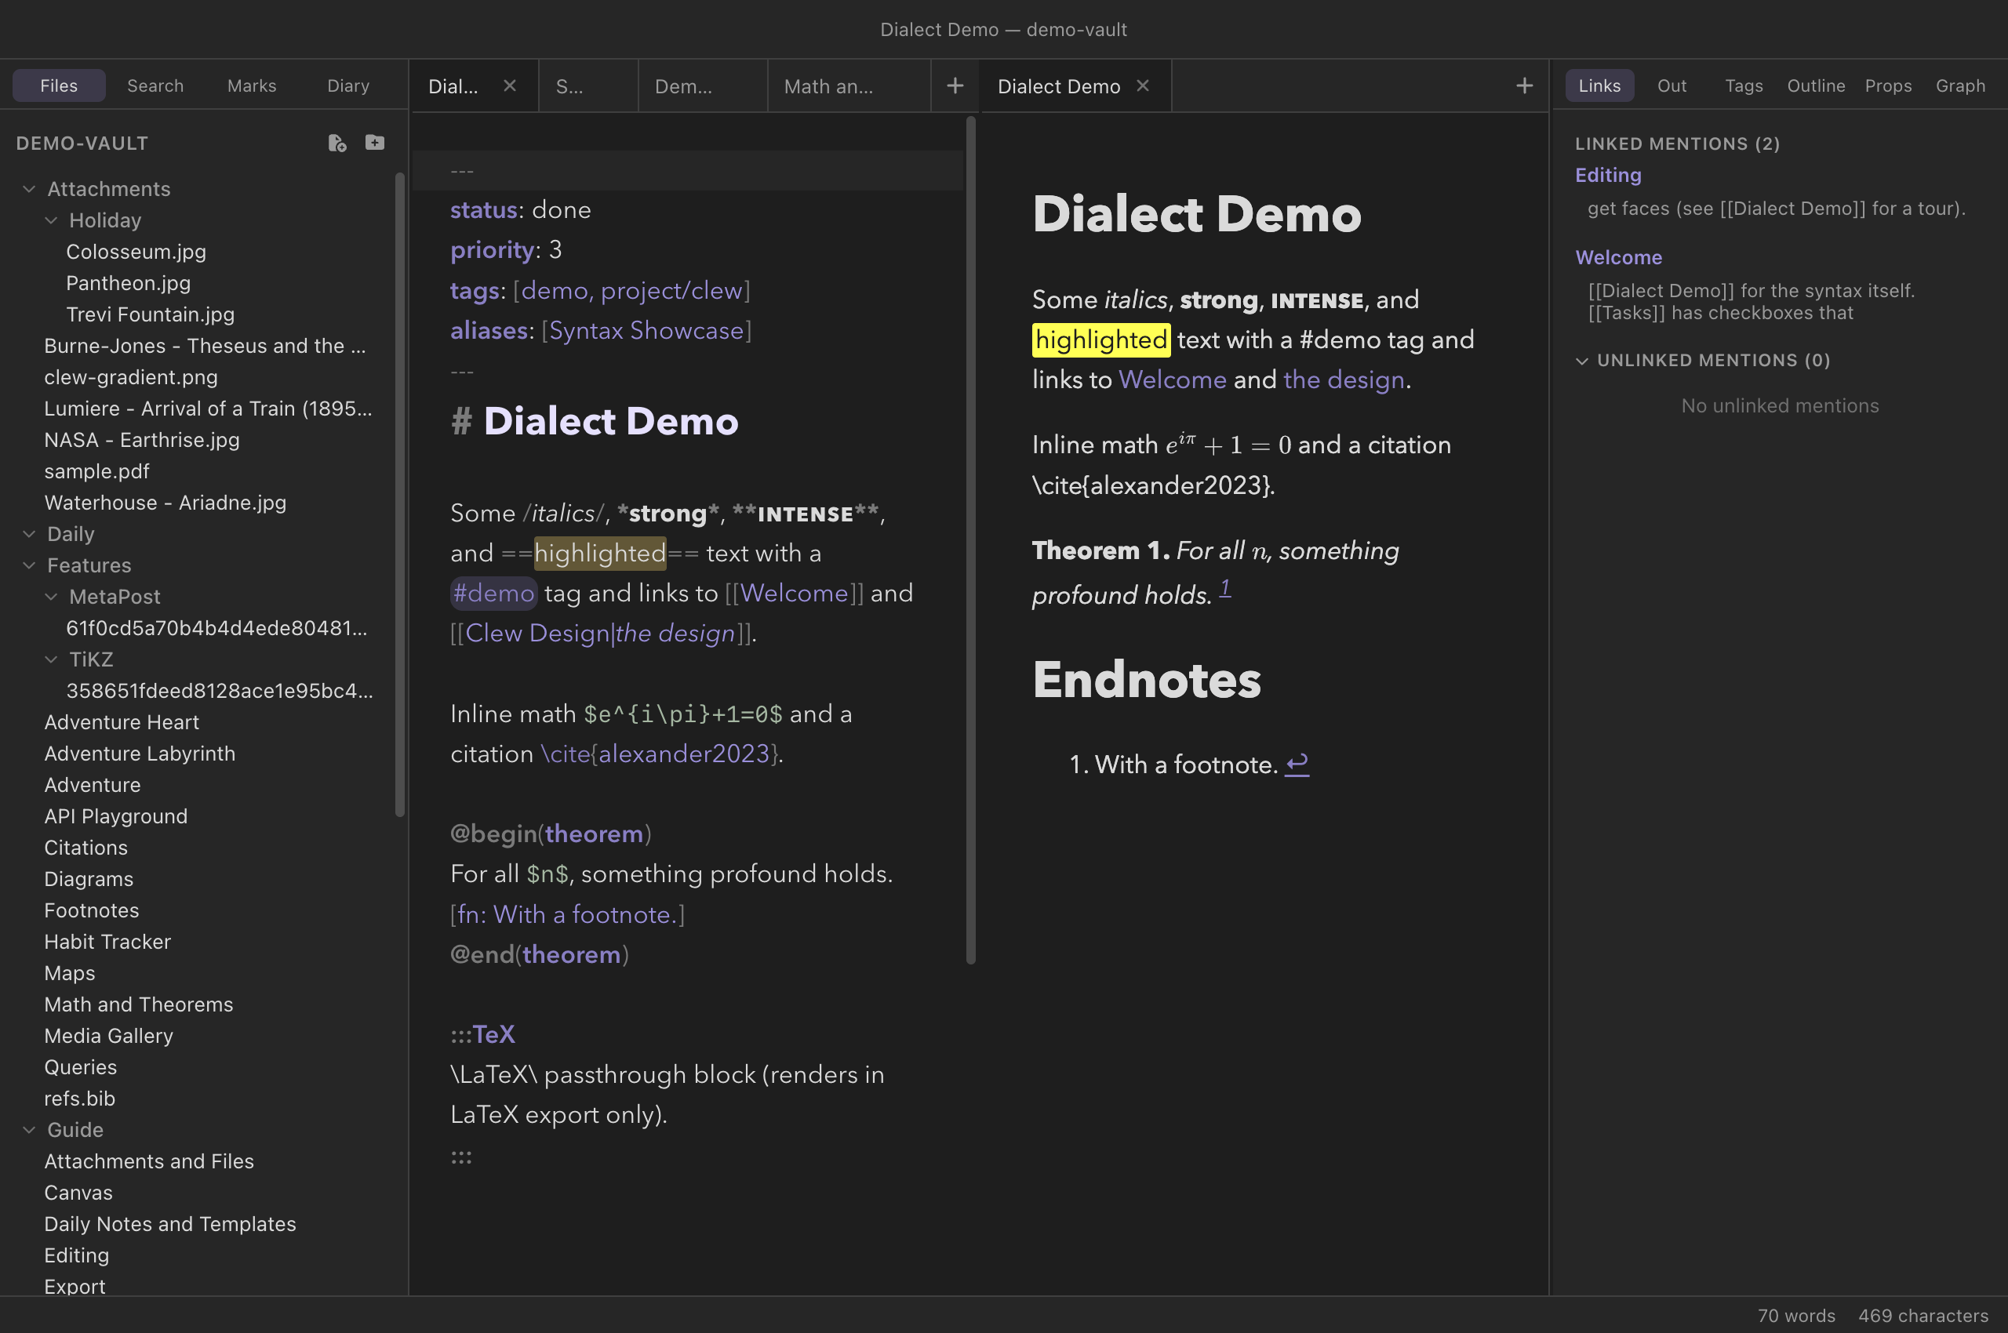Open the Diary sidebar tab
2008x1333 pixels.
click(349, 86)
